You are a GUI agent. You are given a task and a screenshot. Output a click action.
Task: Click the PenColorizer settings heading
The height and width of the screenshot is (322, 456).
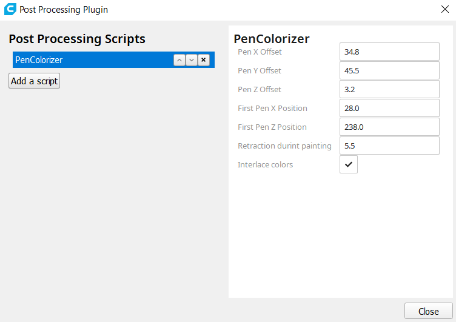click(271, 39)
